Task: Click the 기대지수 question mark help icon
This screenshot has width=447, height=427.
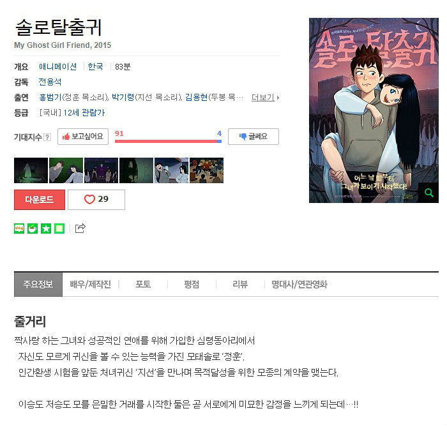Action: 48,137
